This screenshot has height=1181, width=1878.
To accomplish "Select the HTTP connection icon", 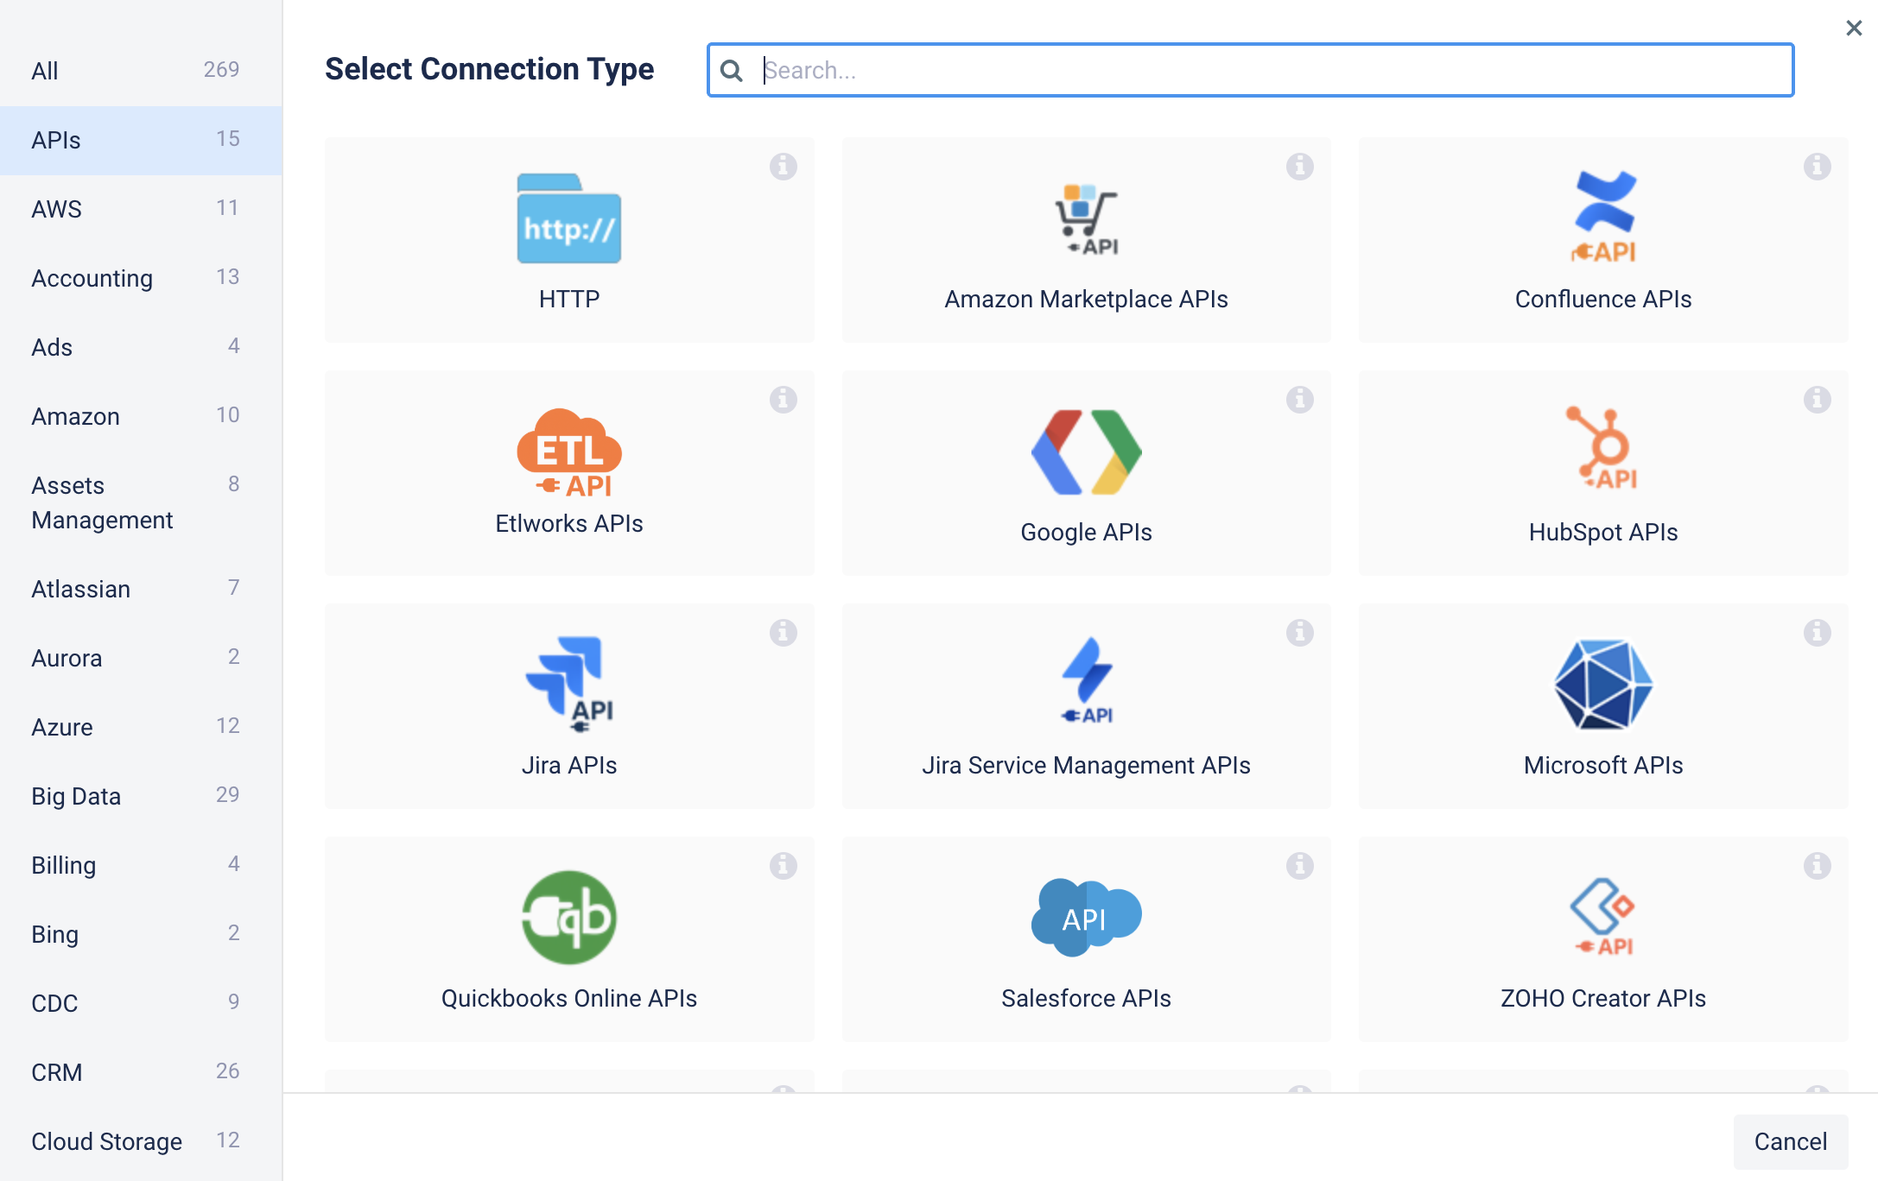I will point(568,218).
